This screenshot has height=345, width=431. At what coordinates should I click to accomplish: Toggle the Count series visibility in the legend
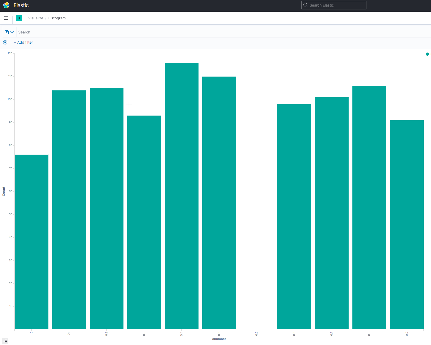click(x=427, y=54)
